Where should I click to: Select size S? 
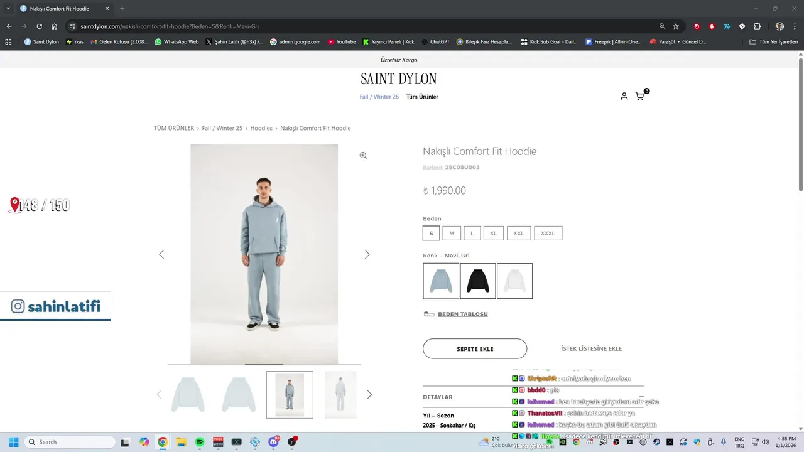(x=431, y=233)
